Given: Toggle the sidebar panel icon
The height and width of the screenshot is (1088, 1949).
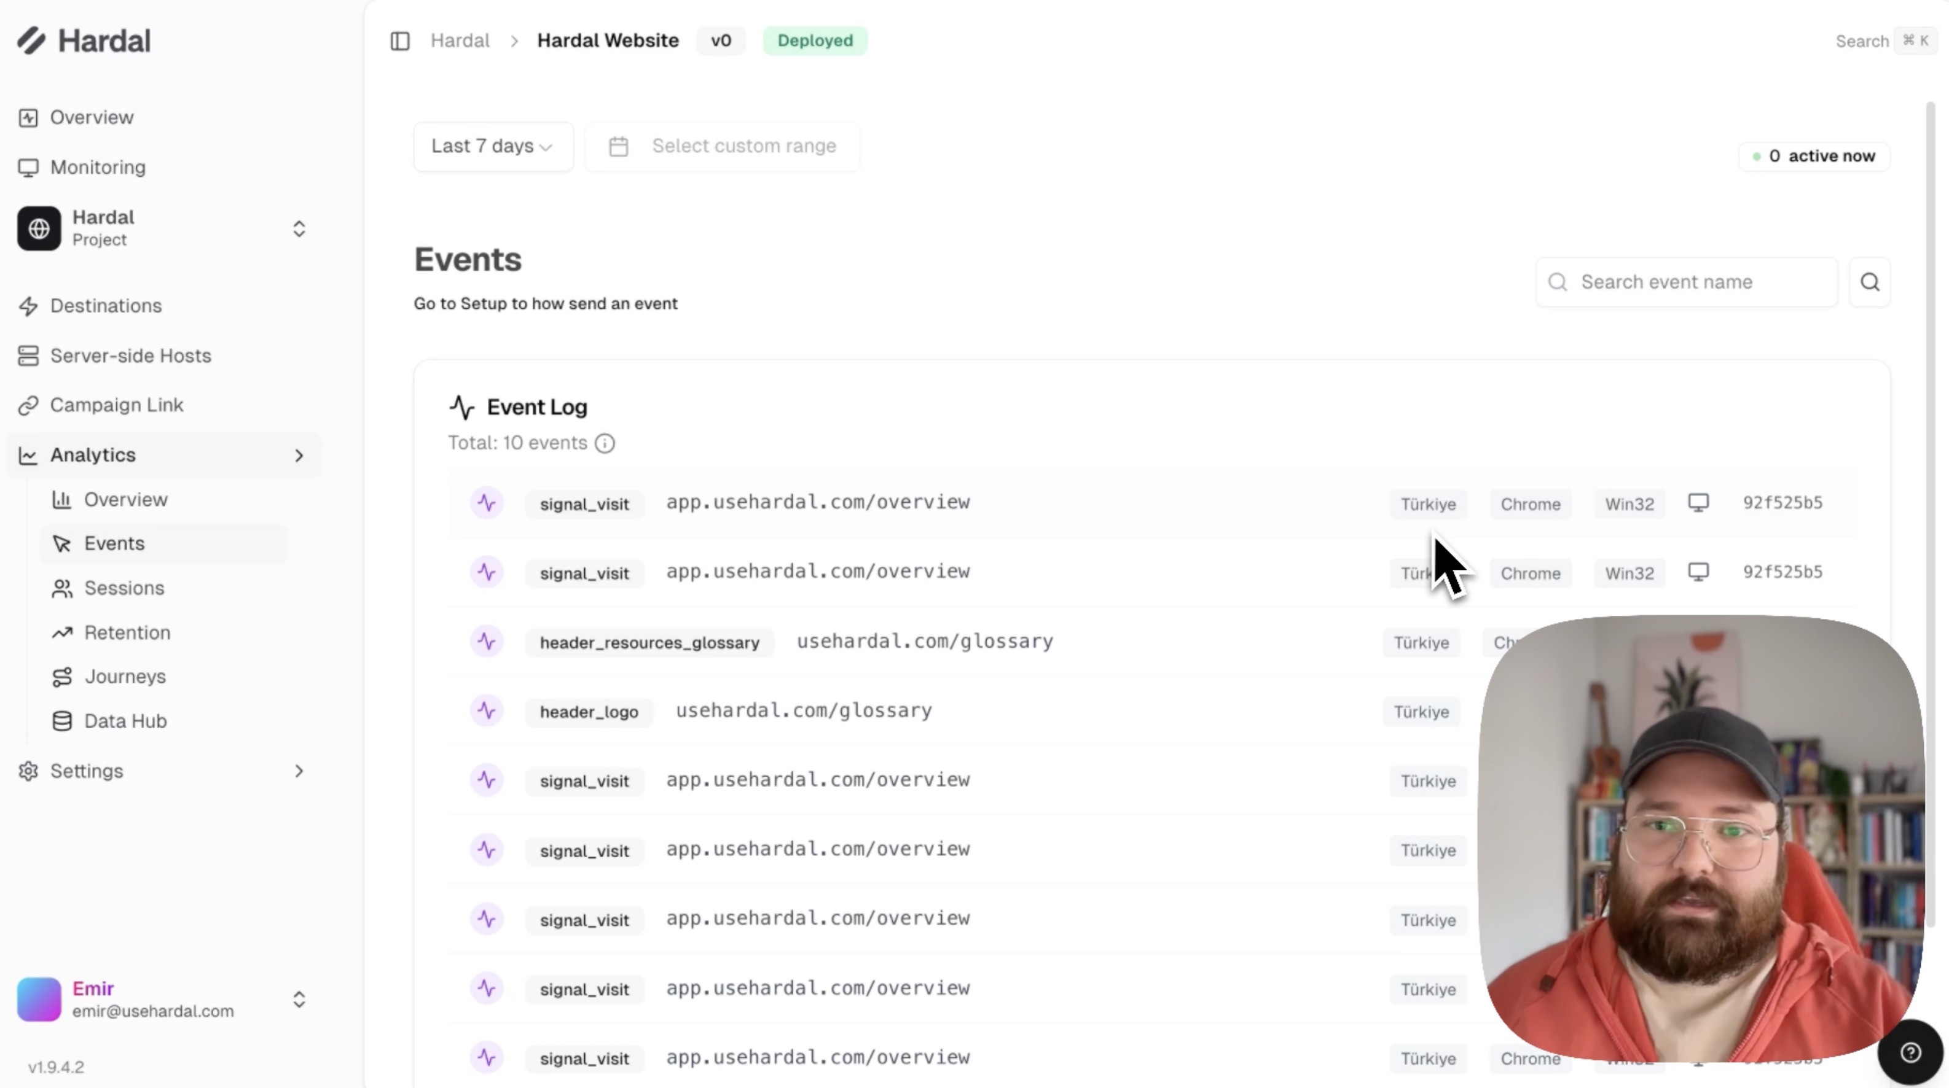Looking at the screenshot, I should [399, 41].
